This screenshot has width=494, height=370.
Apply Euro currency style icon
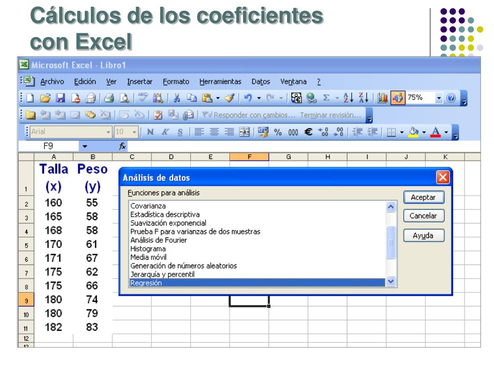point(308,132)
